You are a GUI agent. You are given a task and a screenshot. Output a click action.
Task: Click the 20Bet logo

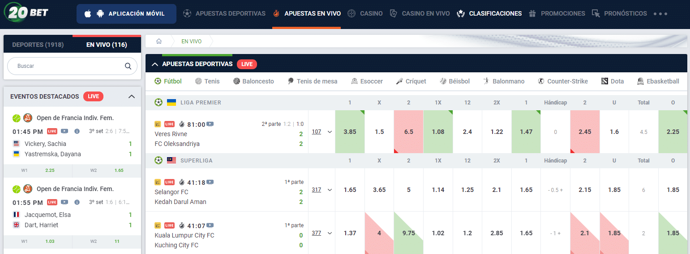26,12
